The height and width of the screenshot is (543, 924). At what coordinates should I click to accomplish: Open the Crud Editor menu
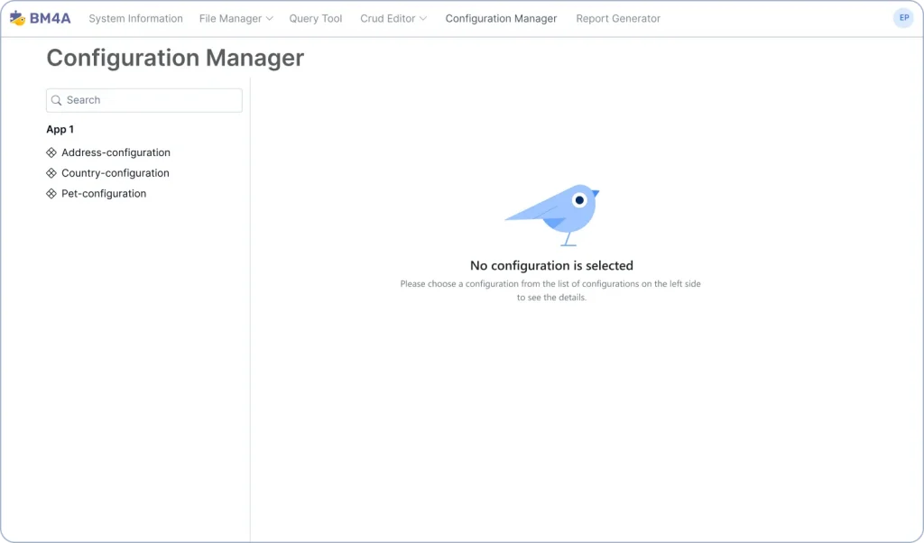[393, 19]
